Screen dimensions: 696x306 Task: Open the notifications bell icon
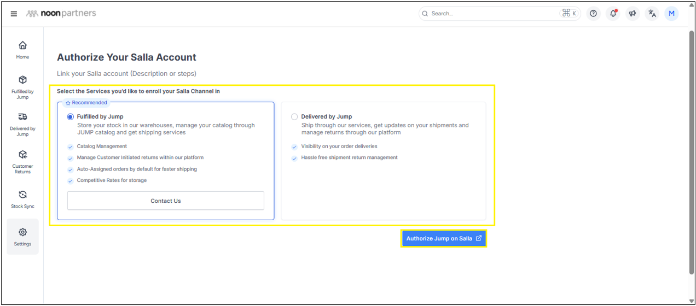[x=613, y=14]
